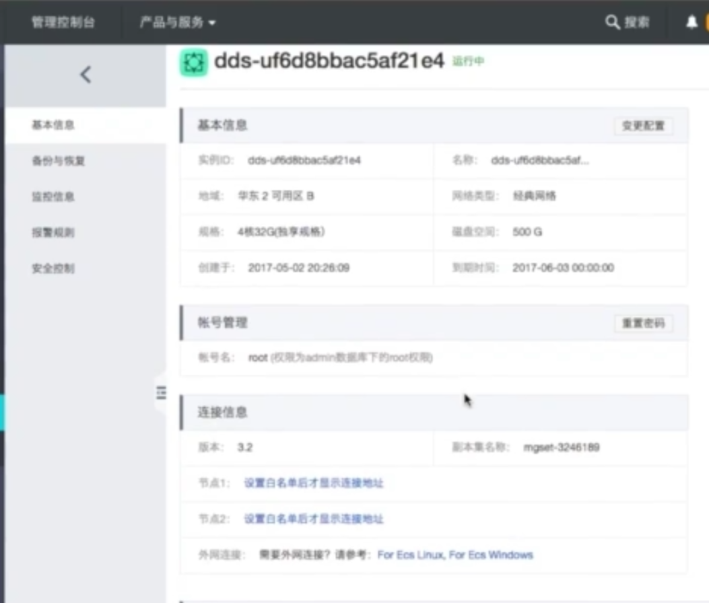Click the 变更配置 button
This screenshot has height=603, width=709.
(643, 126)
